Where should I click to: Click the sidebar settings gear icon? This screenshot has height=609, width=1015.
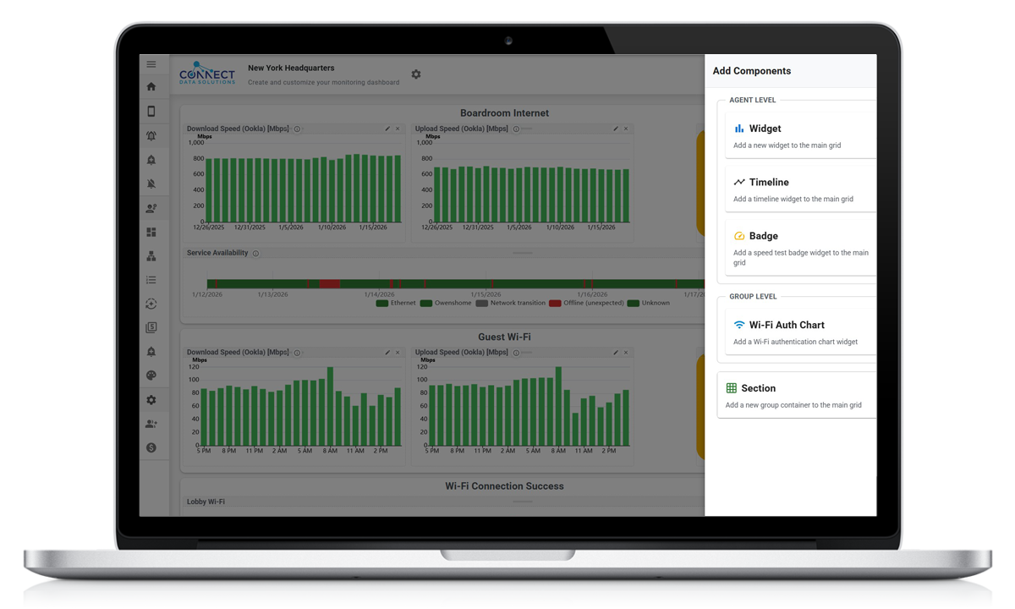(x=151, y=400)
